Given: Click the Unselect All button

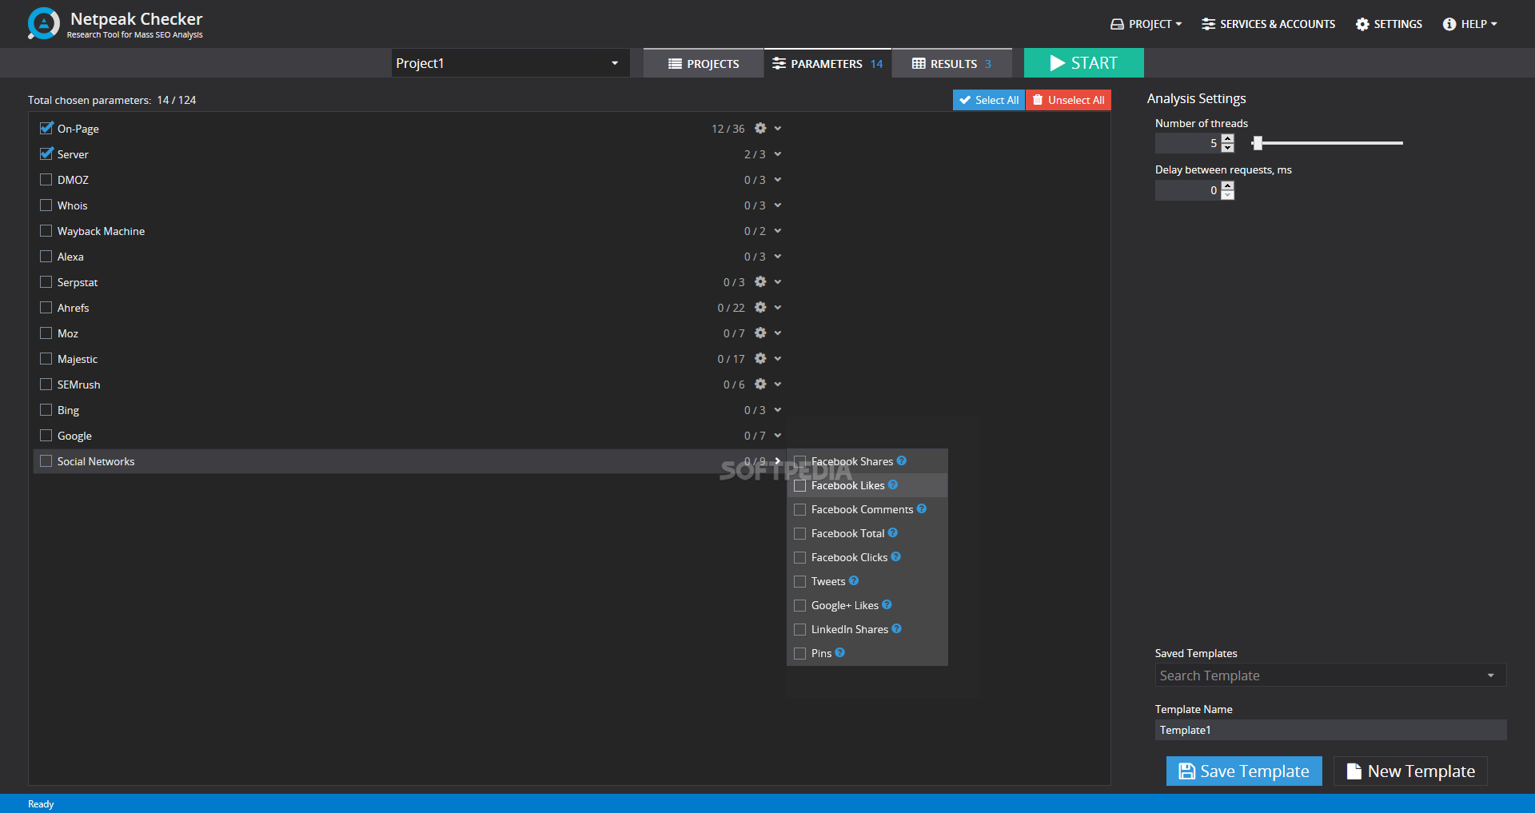Looking at the screenshot, I should [x=1068, y=100].
